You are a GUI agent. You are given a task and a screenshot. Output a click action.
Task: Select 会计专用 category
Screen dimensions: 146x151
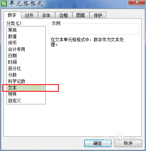(26, 49)
